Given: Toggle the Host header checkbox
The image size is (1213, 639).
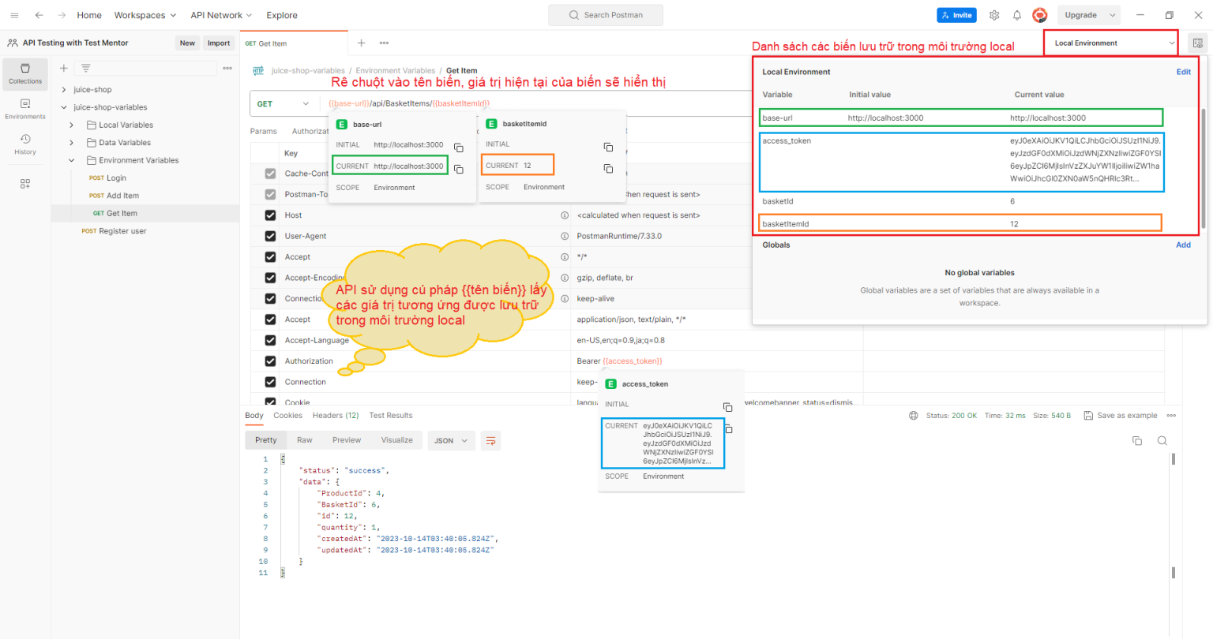Looking at the screenshot, I should [x=270, y=215].
